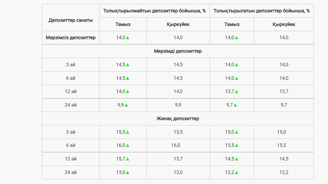Click green arrow next to 13,7 in 12 ай row
Viewport: 328px width, 184px height.
point(236,92)
